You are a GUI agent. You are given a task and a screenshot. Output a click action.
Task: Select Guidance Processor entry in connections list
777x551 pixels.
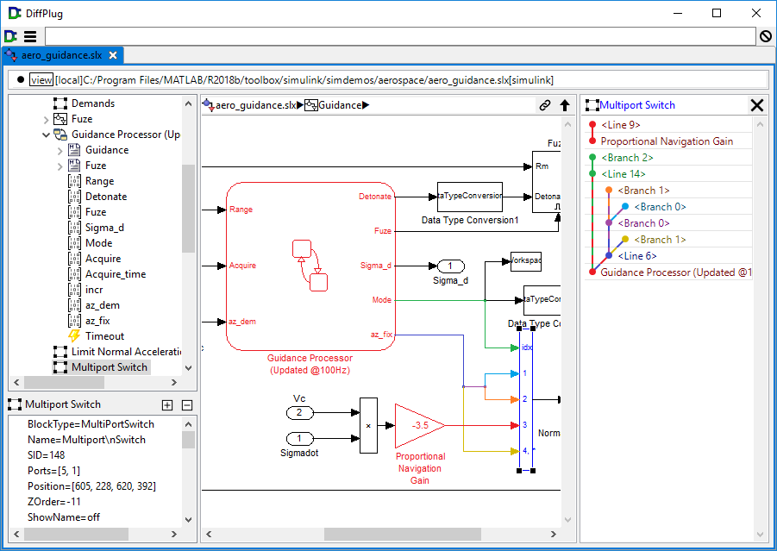tap(676, 272)
